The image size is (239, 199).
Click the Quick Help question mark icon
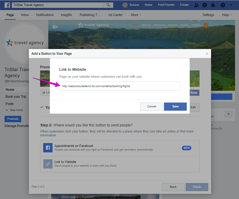tap(223, 5)
